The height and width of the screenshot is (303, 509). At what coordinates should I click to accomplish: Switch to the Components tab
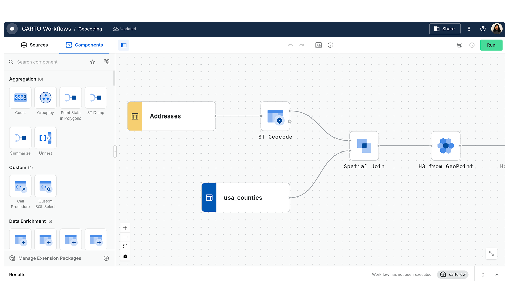84,45
